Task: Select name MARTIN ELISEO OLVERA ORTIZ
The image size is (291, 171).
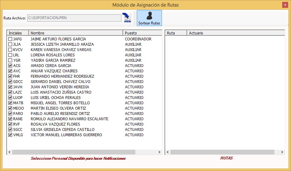Action: coord(58,108)
